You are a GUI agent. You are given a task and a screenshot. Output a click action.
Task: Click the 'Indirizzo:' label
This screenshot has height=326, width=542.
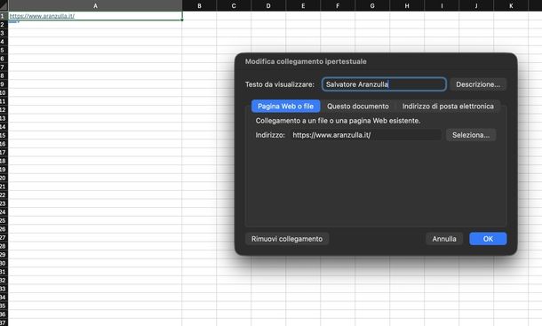coord(270,135)
